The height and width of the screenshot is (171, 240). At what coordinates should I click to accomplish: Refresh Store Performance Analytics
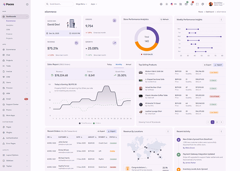pos(164,19)
